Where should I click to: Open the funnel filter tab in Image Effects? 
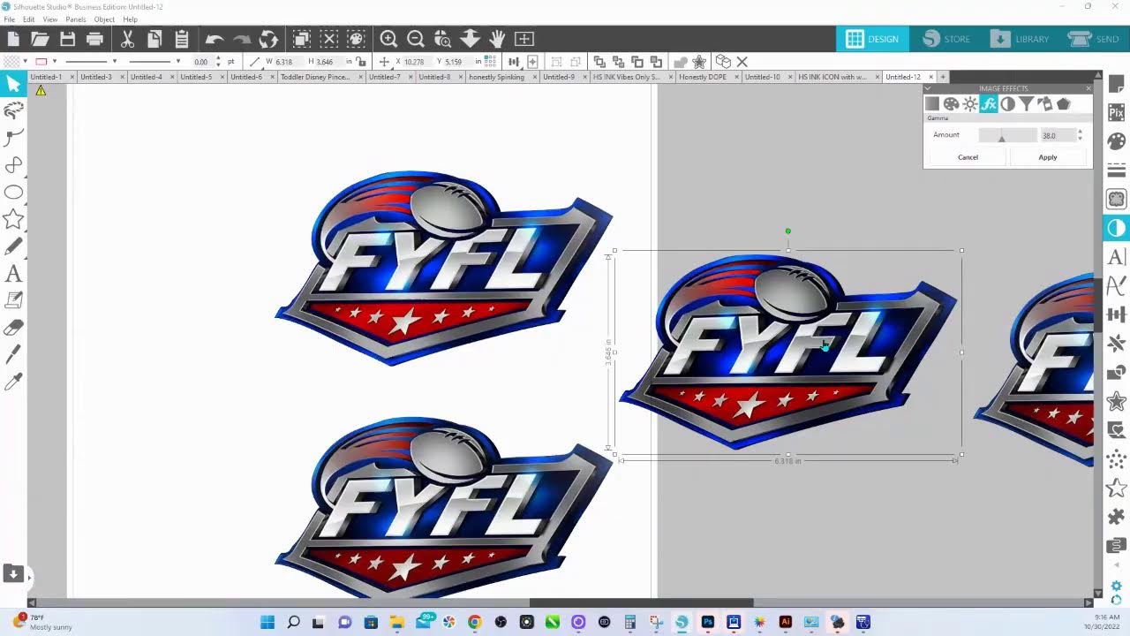(1026, 104)
